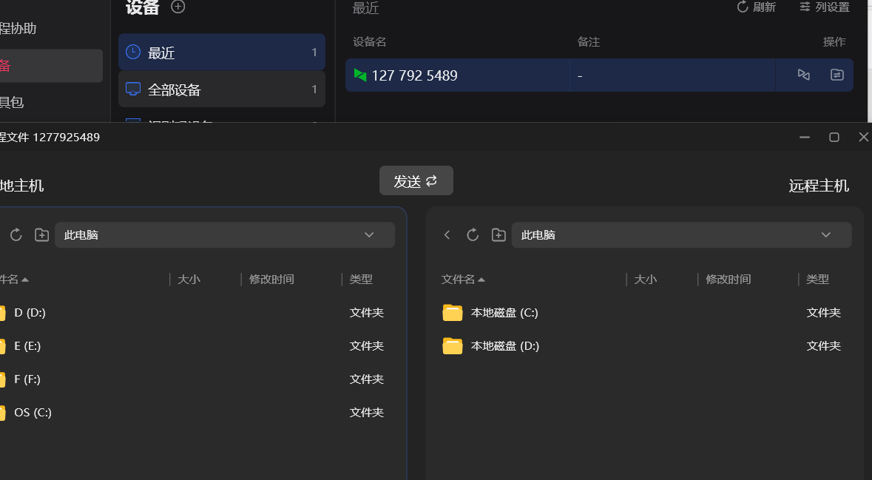Select local E (E:) drive
Viewport: 872px width, 480px height.
pos(28,346)
